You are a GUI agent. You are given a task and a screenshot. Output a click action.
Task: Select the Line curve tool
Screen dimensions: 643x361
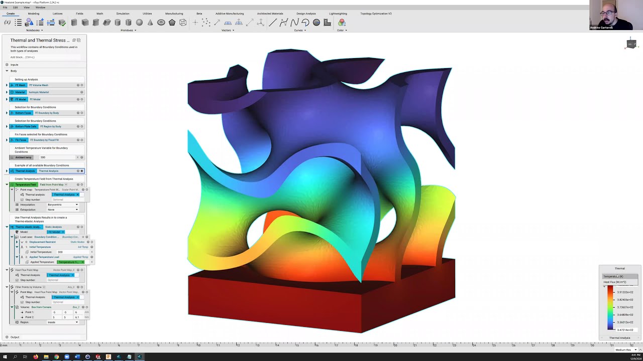[273, 23]
